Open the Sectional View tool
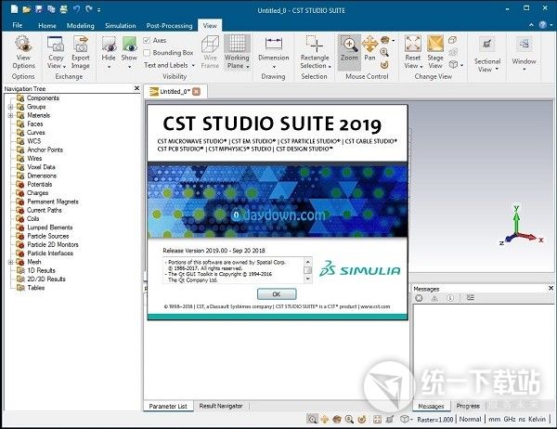 click(487, 55)
